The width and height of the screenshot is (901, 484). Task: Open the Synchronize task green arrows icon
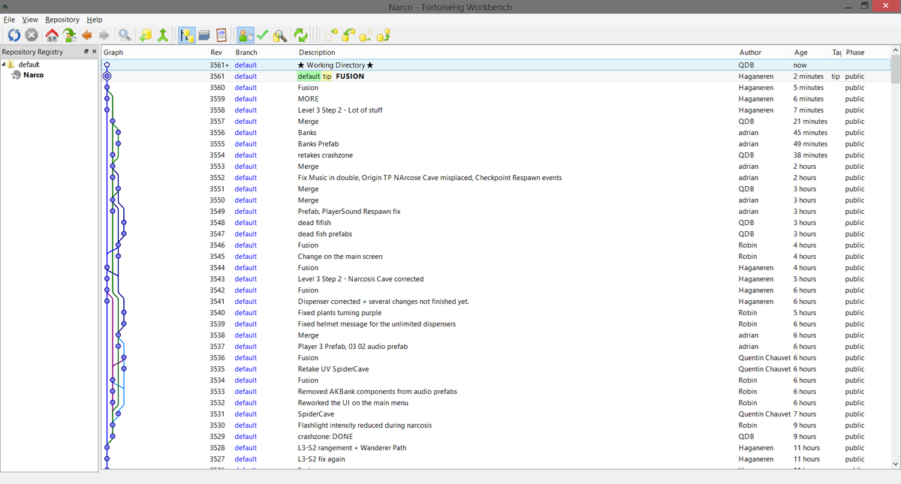(x=300, y=35)
